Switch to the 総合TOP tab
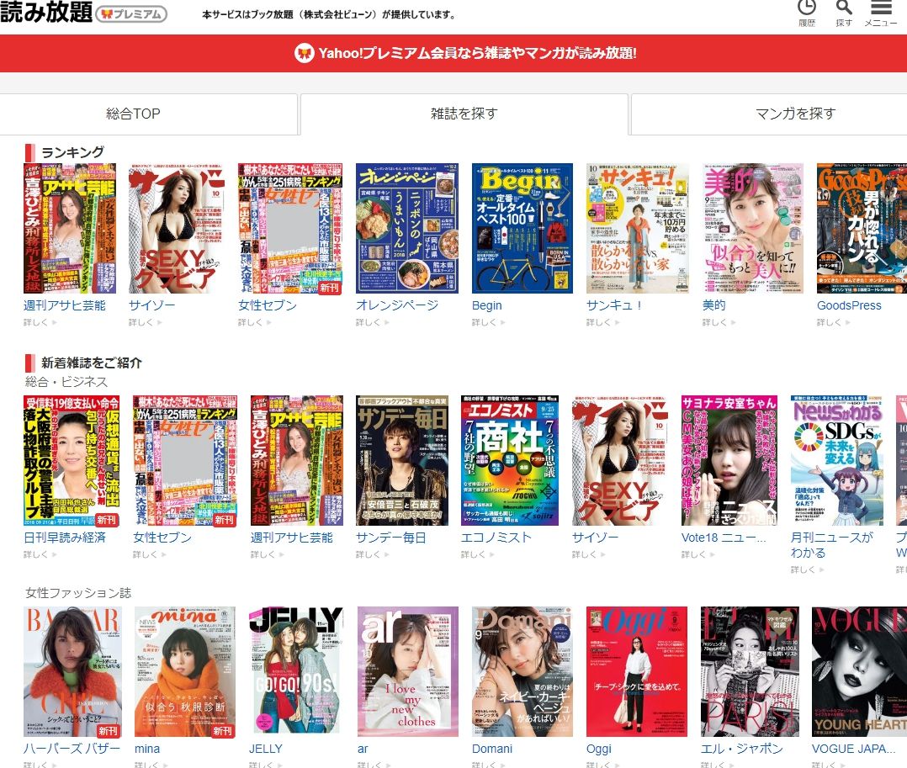 tap(149, 114)
